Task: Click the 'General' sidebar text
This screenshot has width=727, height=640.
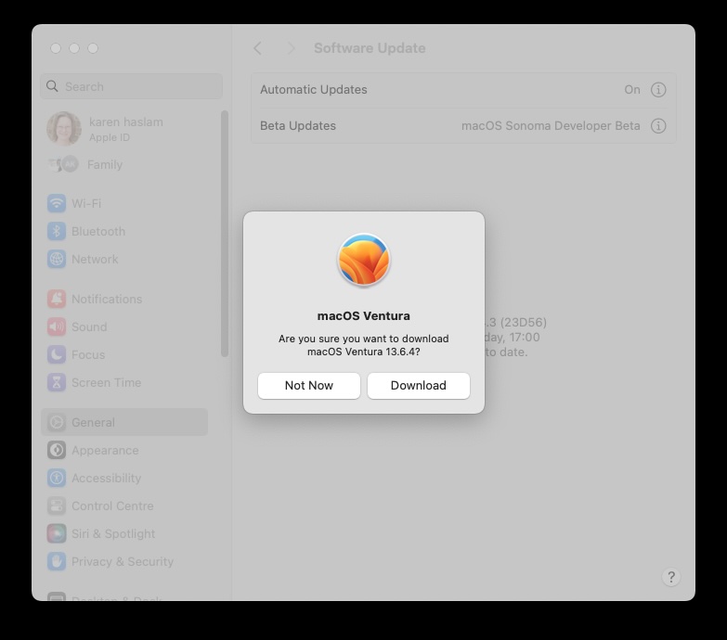Action: [x=93, y=422]
